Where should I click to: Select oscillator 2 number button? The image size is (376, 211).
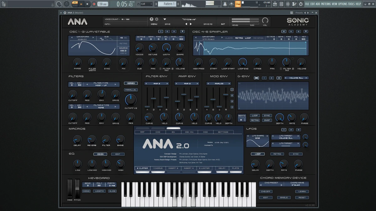tap(167, 32)
